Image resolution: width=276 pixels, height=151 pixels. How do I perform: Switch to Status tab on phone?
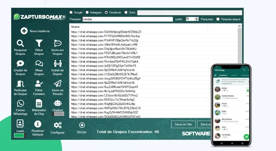tap(234, 75)
